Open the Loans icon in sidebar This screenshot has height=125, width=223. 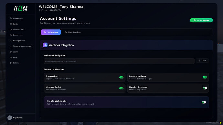point(11,52)
